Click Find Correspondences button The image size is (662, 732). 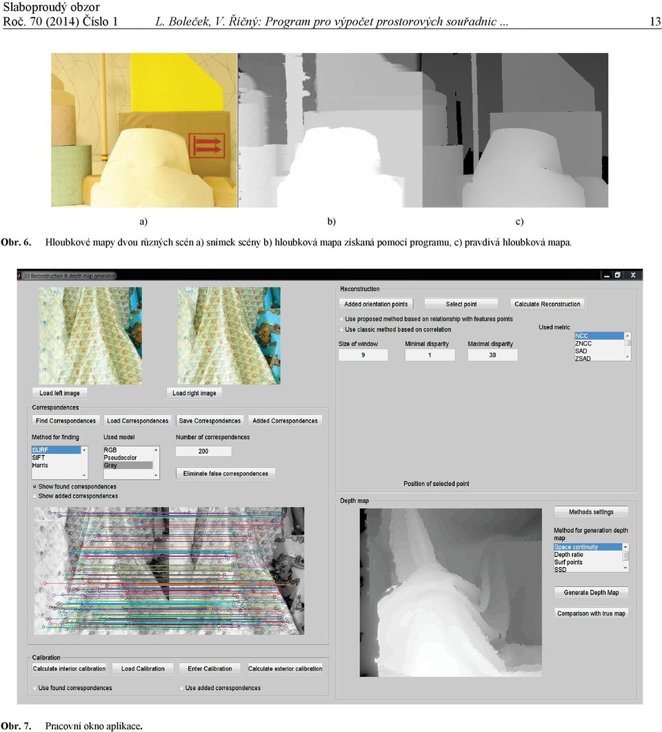66,420
